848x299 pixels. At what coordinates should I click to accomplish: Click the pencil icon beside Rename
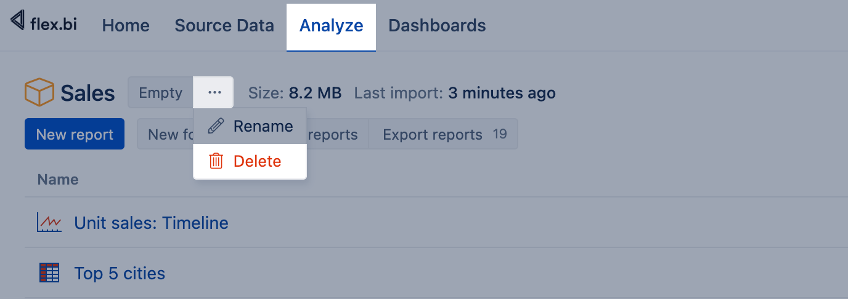216,126
